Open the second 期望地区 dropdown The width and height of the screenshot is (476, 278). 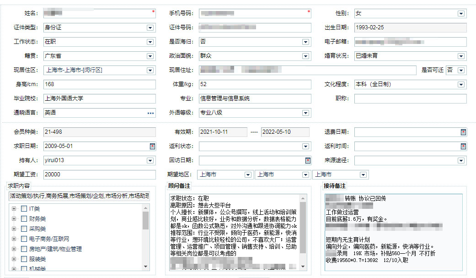[306, 174]
